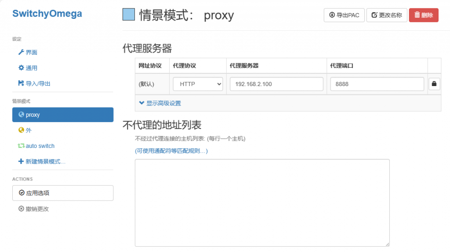Click inside the bypass list text area

coord(262,202)
